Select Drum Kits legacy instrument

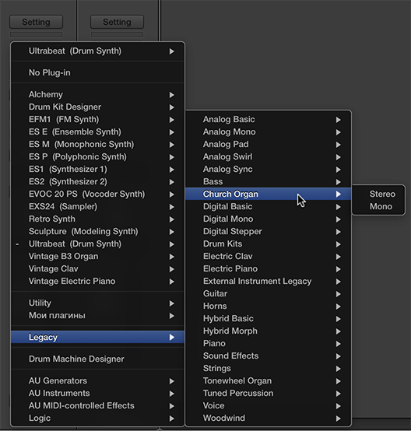pos(269,244)
